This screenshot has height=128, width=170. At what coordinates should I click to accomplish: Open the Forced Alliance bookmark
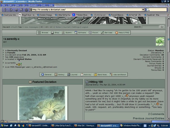coord(117,15)
